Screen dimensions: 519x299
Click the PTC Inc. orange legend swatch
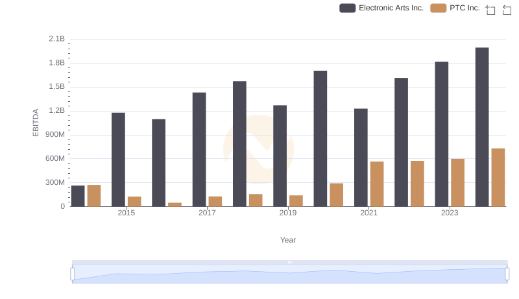439,8
